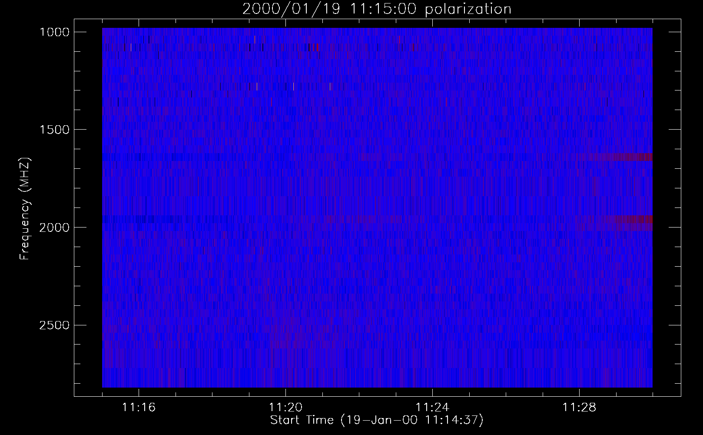This screenshot has height=435, width=703.
Task: Click the time tick label "11:28"
Action: pyautogui.click(x=579, y=408)
